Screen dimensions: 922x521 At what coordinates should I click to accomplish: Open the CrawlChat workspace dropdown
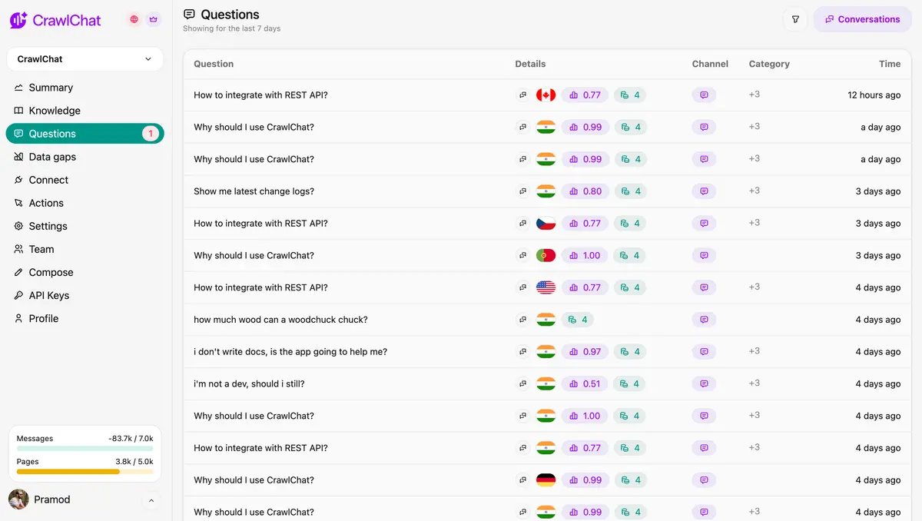(x=85, y=58)
